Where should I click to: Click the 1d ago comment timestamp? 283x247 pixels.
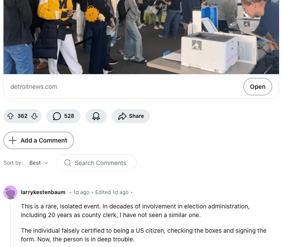tap(81, 192)
